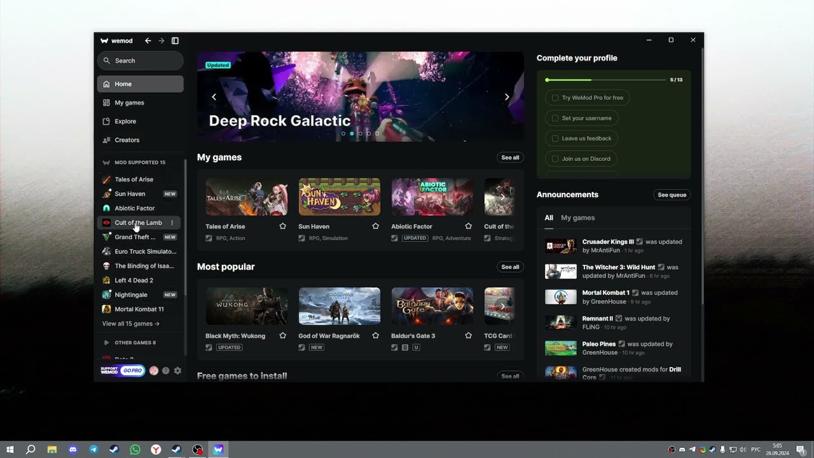
Task: Show next banner slide
Action: coord(507,97)
